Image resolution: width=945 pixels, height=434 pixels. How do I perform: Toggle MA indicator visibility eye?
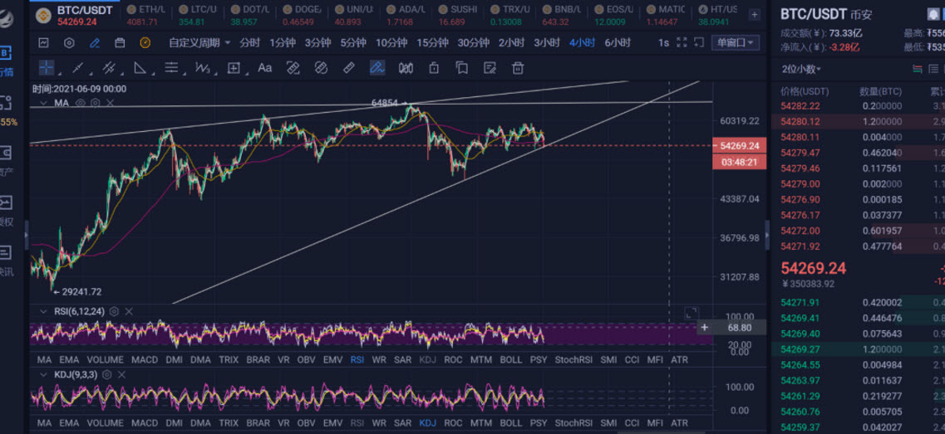81,103
